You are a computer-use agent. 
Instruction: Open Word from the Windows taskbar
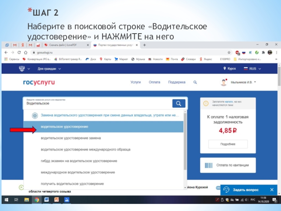pos(46,200)
